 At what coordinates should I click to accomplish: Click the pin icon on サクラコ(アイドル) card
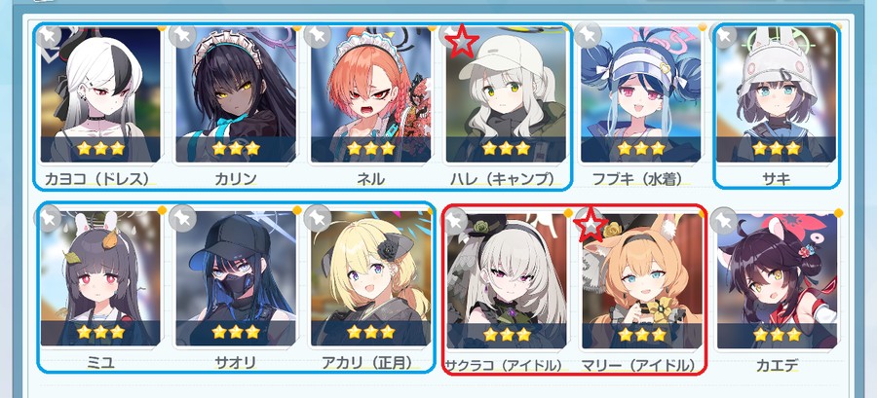coord(455,221)
